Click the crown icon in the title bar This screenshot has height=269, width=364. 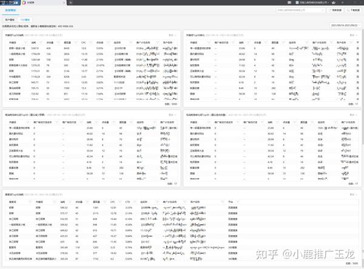tap(334, 2)
